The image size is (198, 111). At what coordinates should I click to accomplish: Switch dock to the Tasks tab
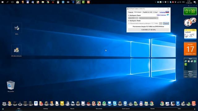179,109
